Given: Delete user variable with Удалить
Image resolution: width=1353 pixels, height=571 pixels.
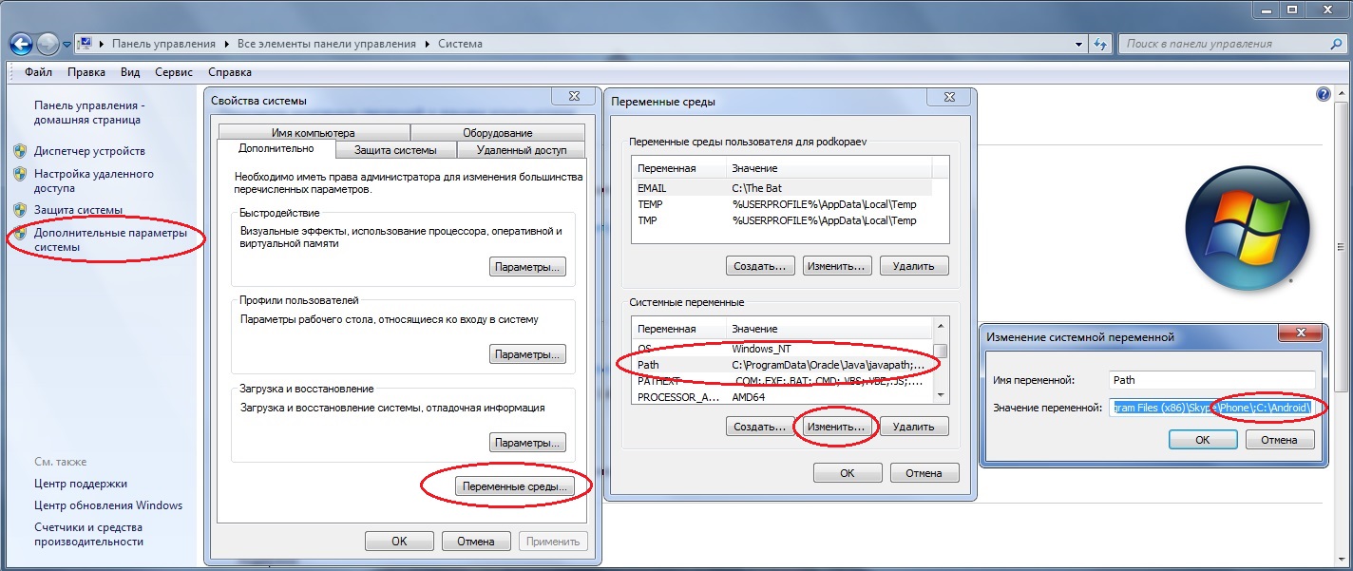Looking at the screenshot, I should pyautogui.click(x=914, y=266).
